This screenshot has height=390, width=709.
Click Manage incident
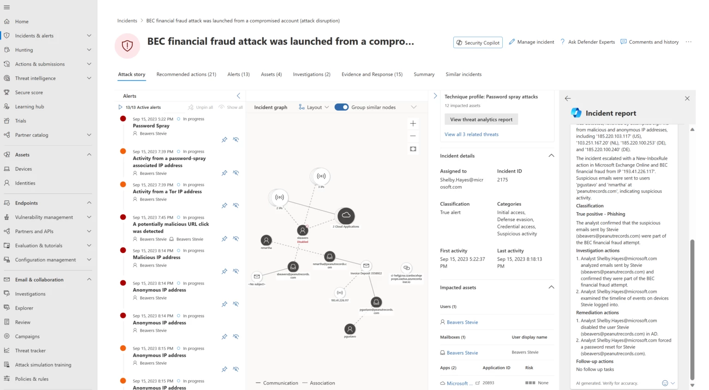(x=531, y=42)
